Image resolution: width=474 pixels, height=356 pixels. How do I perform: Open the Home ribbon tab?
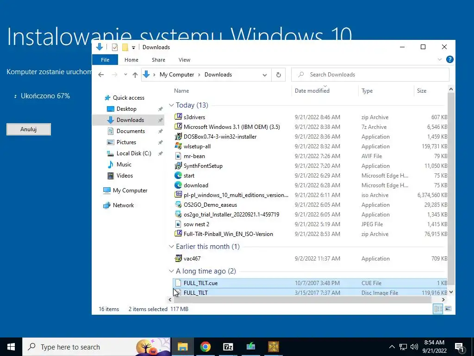tap(131, 60)
